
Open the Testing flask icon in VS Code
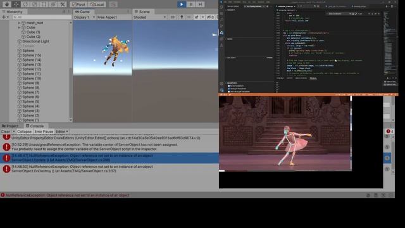point(221,45)
